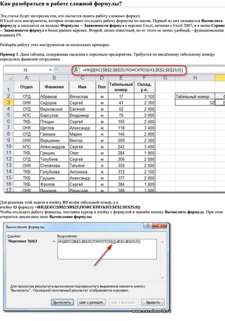This screenshot has width=225, height=321.
Task: Click the fx Insert Function icon
Action: click(x=76, y=70)
